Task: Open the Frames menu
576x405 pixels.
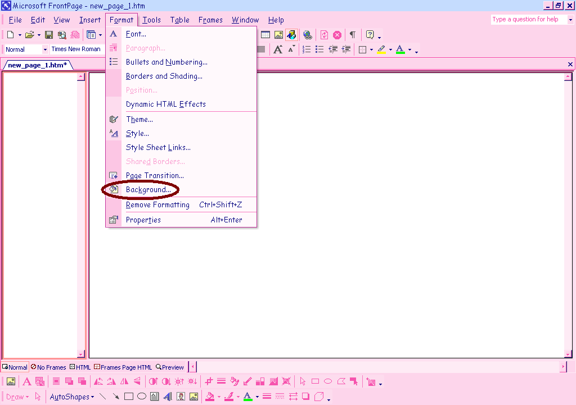Action: pyautogui.click(x=210, y=20)
